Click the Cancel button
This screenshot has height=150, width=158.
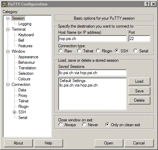click(x=139, y=143)
